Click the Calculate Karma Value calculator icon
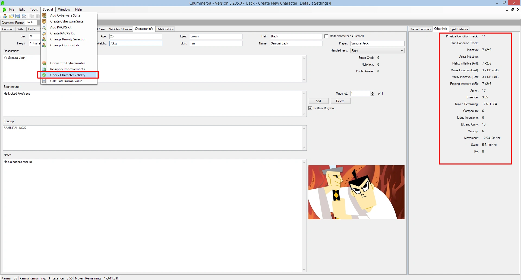 pos(44,81)
